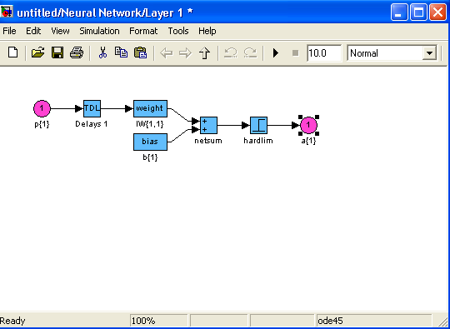Click the Simulink window title bar icon
The height and width of the screenshot is (329, 450).
(x=7, y=12)
